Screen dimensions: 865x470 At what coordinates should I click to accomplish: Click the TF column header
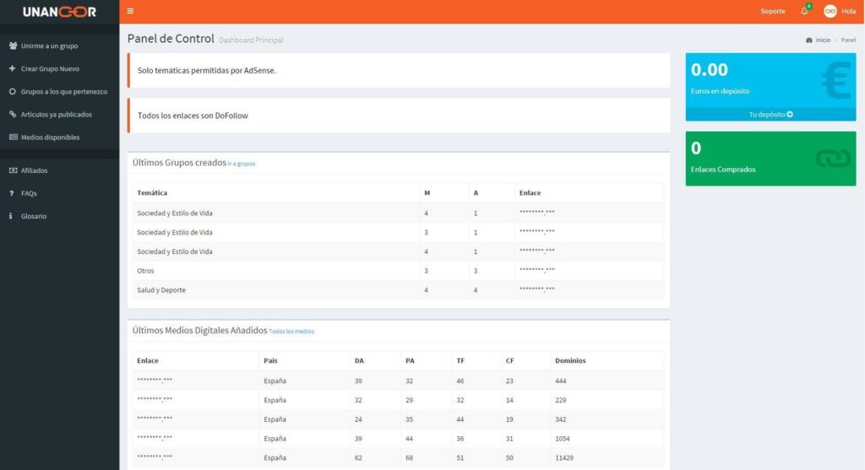tap(460, 360)
